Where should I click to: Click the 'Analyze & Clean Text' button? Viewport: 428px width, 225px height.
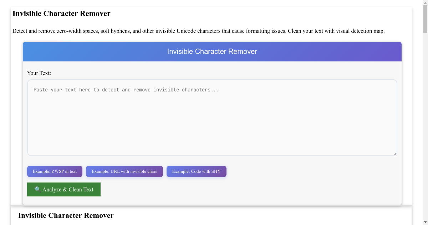click(x=64, y=189)
